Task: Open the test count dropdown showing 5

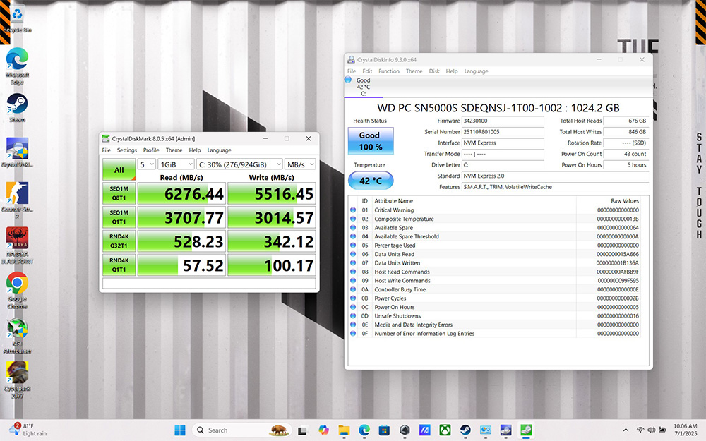Action: pyautogui.click(x=146, y=164)
